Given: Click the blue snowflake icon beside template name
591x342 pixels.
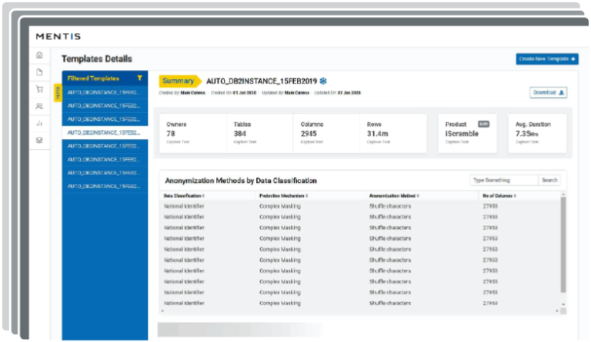Looking at the screenshot, I should [323, 81].
